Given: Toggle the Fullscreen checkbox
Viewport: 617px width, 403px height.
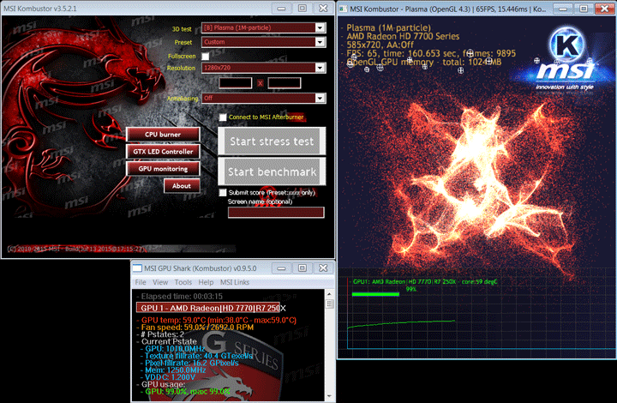Looking at the screenshot, I should pyautogui.click(x=206, y=57).
